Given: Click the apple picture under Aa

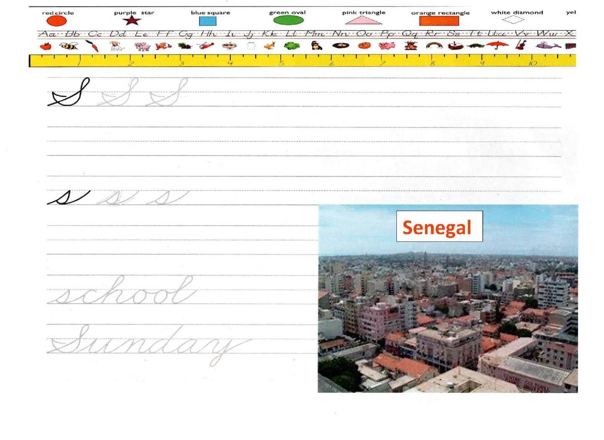Looking at the screenshot, I should coord(46,46).
